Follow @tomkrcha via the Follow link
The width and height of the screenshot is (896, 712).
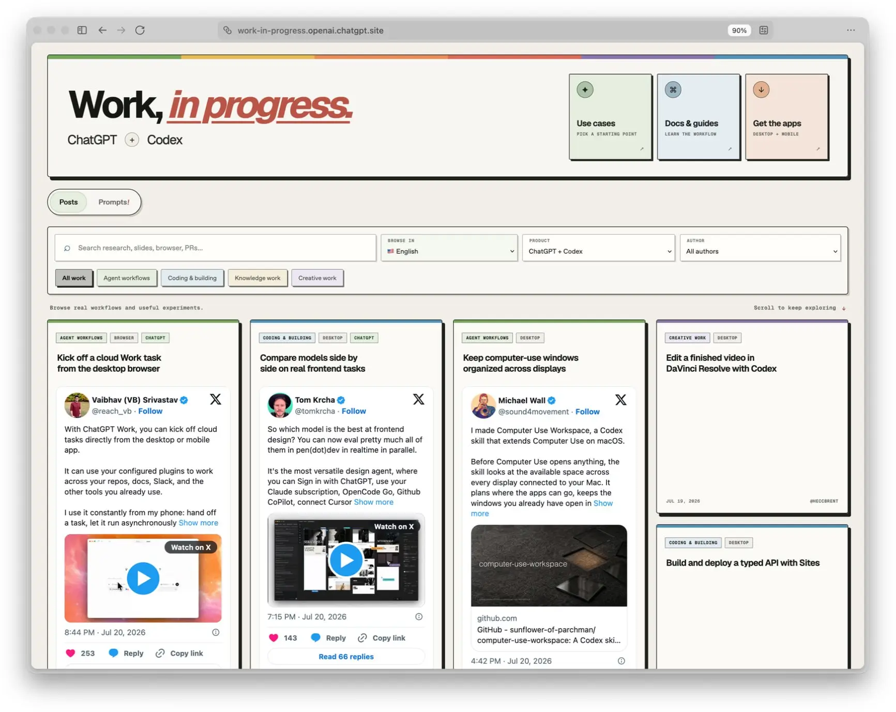point(354,411)
